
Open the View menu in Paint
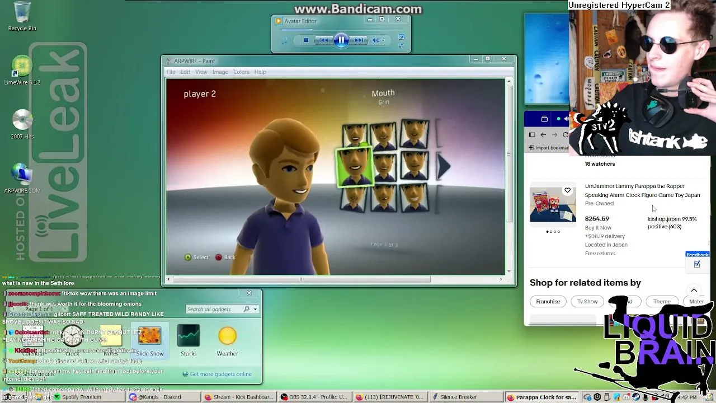click(201, 72)
